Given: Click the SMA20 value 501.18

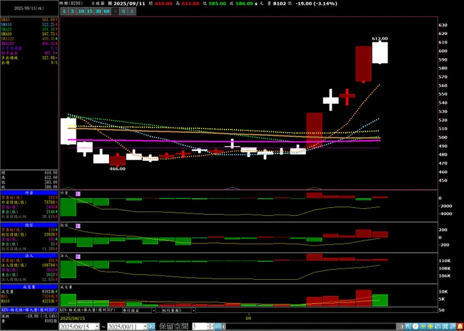Looking at the screenshot, I should tap(49, 29).
